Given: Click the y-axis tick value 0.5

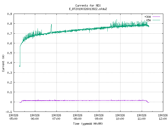Looking at the screenshot, I should 9,53.
